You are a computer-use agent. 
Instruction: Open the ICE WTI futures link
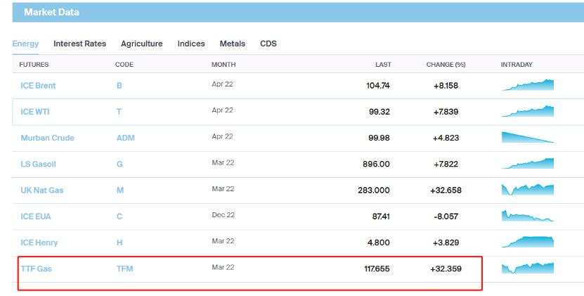coord(35,112)
